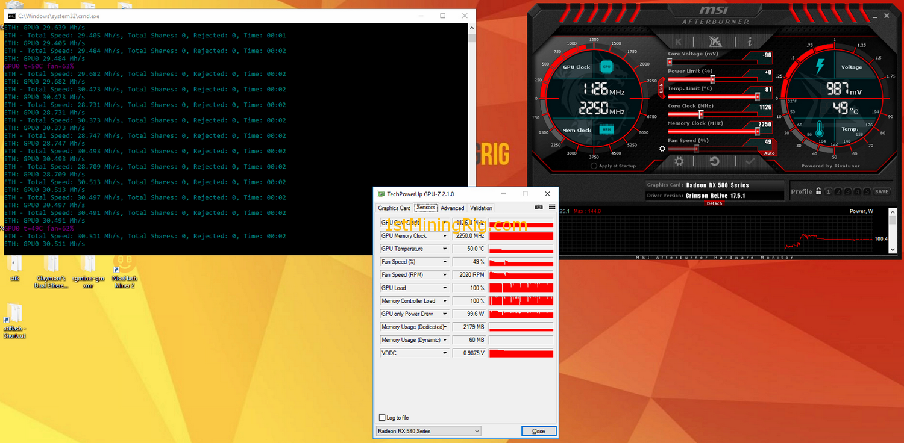Enable Log to file checkbox
The image size is (904, 443).
pyautogui.click(x=382, y=418)
